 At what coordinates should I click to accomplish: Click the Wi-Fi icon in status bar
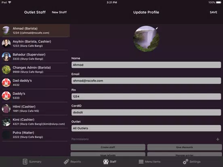click(x=10, y=2)
